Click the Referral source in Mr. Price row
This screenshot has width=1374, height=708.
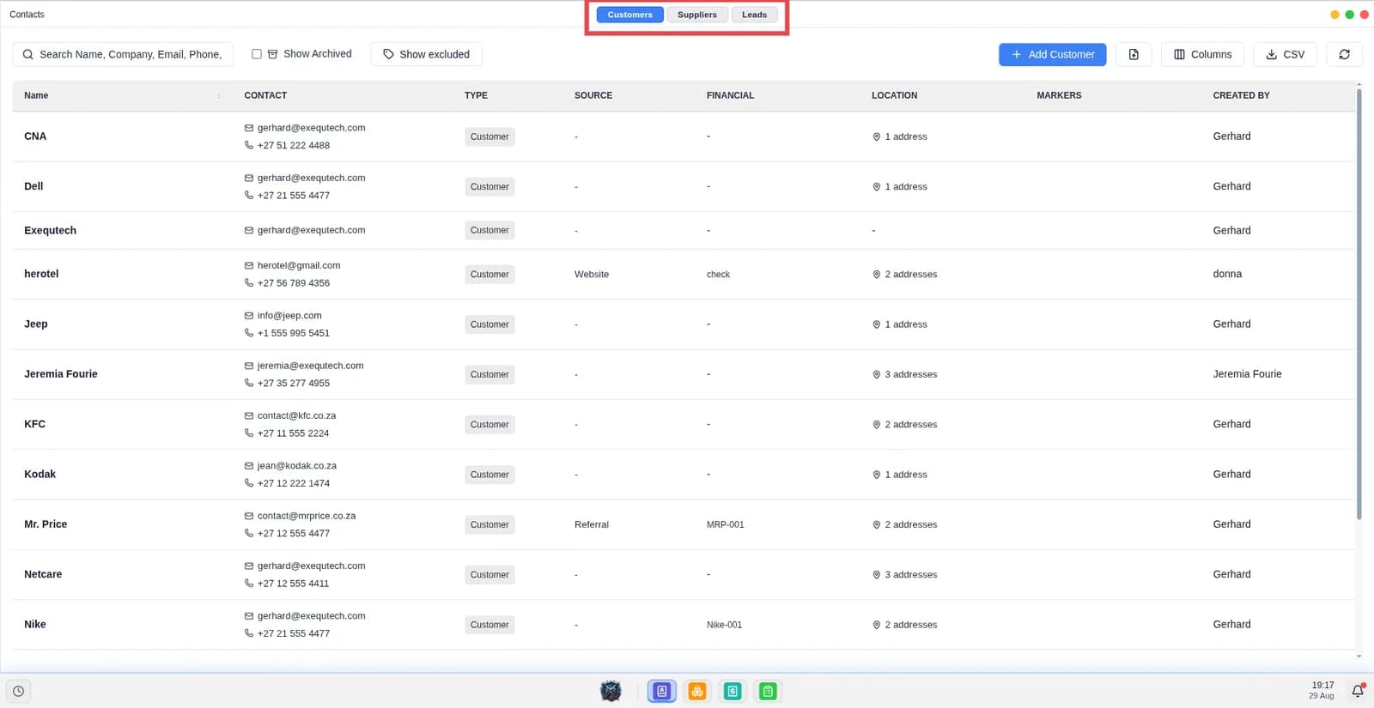[x=592, y=524]
